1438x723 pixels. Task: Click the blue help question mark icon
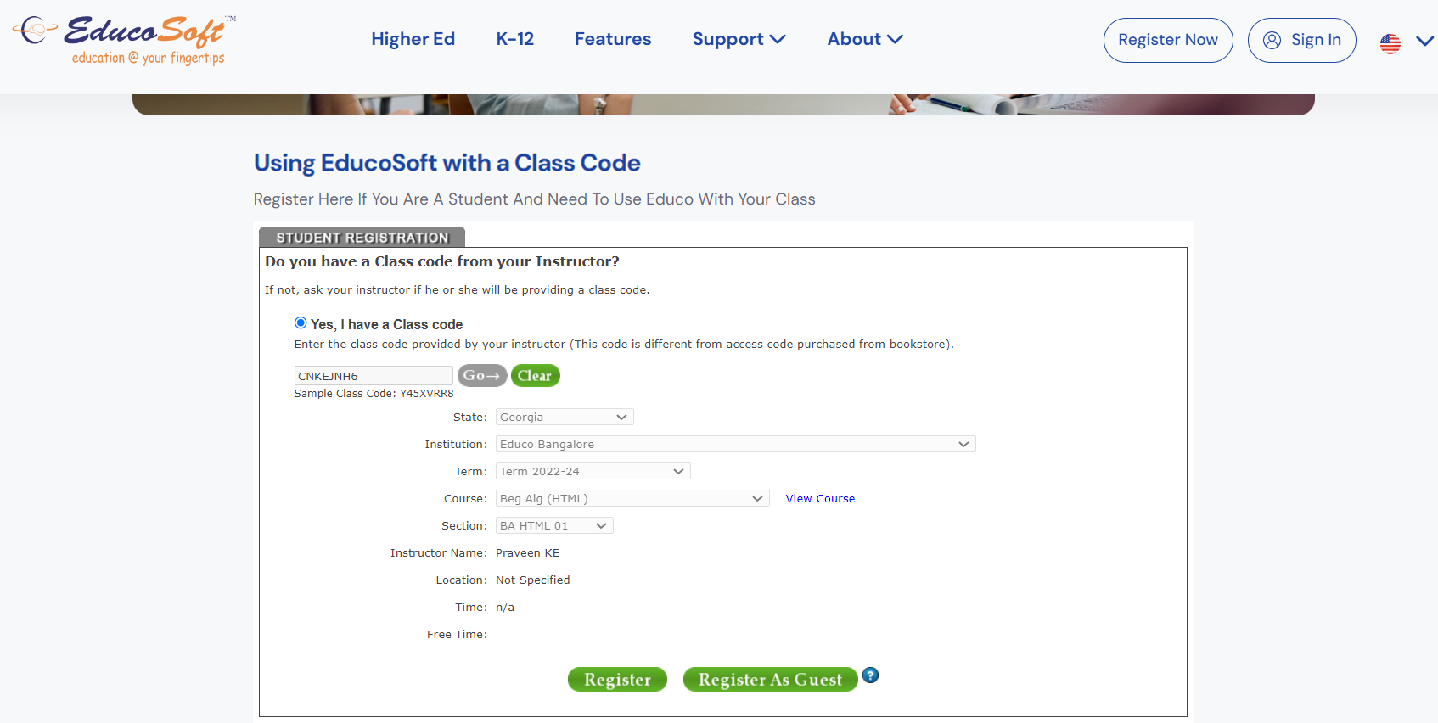coord(870,675)
